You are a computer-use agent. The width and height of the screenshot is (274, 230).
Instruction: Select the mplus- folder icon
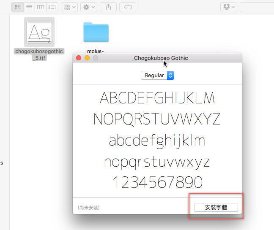pos(96,32)
